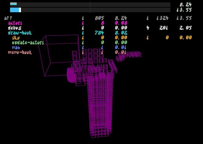203x144 pixels.
Task: Click the 'menu-hook' profiler entry
Action: tap(20, 53)
